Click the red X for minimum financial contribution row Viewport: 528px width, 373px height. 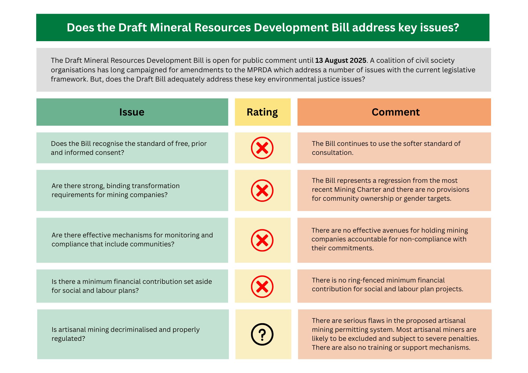[262, 286]
